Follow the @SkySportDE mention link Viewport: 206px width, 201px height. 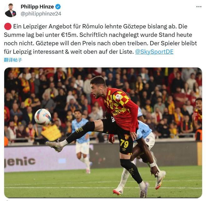[154, 52]
